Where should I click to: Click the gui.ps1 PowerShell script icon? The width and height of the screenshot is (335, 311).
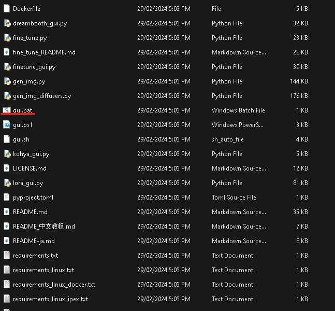pos(7,125)
